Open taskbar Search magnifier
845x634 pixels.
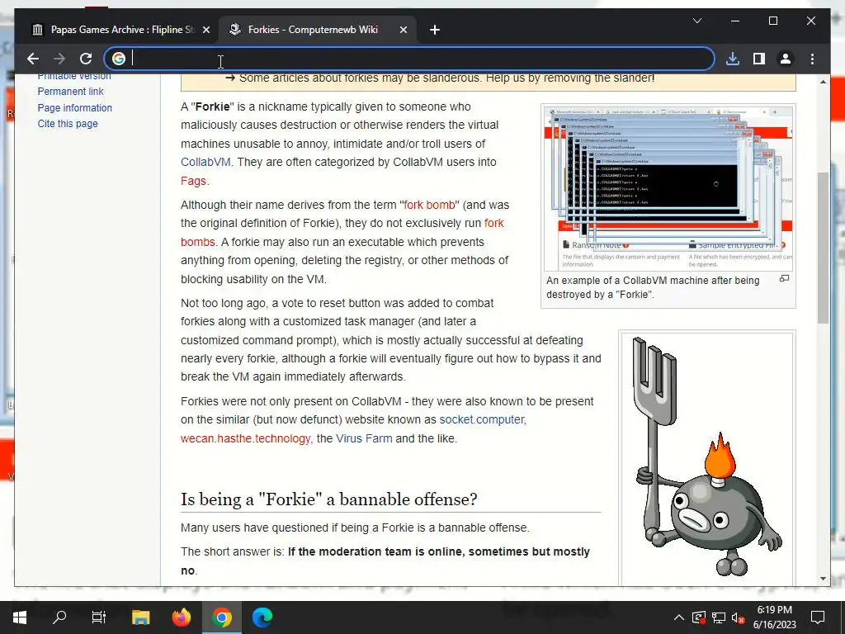[x=59, y=617]
